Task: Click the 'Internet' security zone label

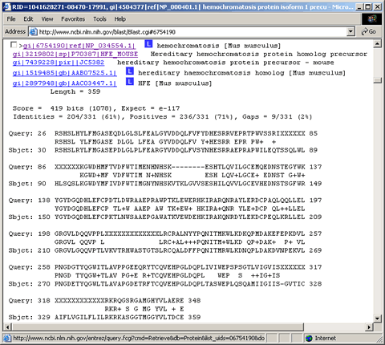Action: (x=326, y=339)
